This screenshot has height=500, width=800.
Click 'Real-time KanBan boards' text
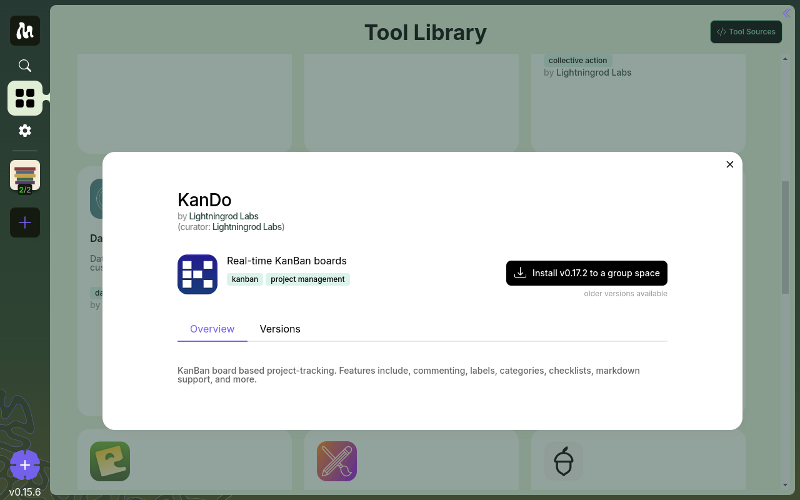coord(286,261)
